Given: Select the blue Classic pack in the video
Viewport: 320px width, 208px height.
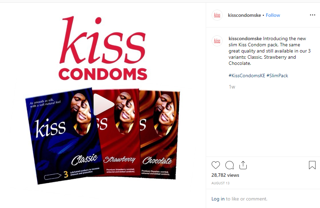Looking at the screenshot, I should pos(63,136).
